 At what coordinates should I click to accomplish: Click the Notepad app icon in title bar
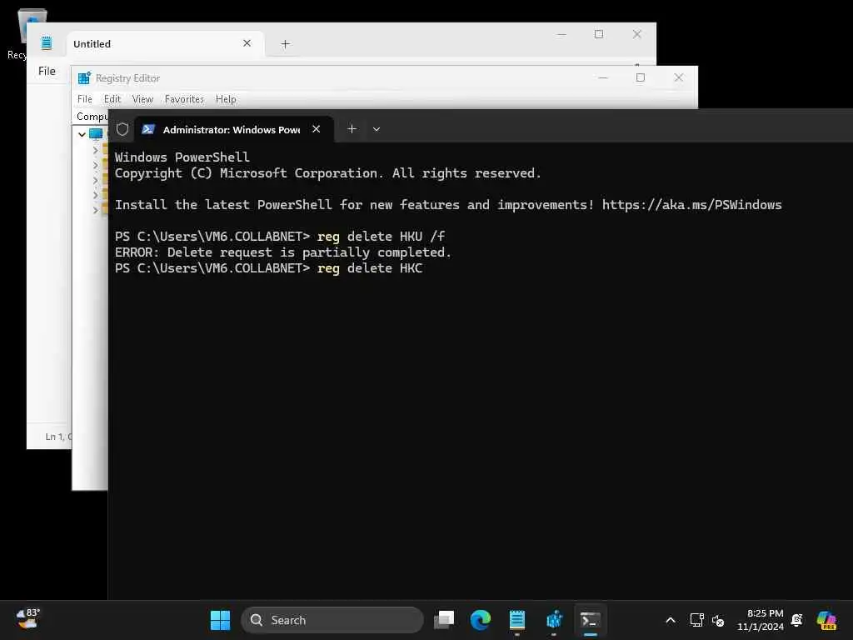click(x=47, y=43)
